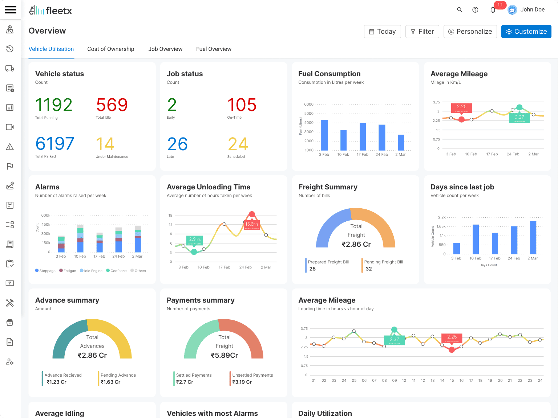Open the user settings sidebar icon
Viewport: 558px width, 418px height.
pyautogui.click(x=10, y=362)
